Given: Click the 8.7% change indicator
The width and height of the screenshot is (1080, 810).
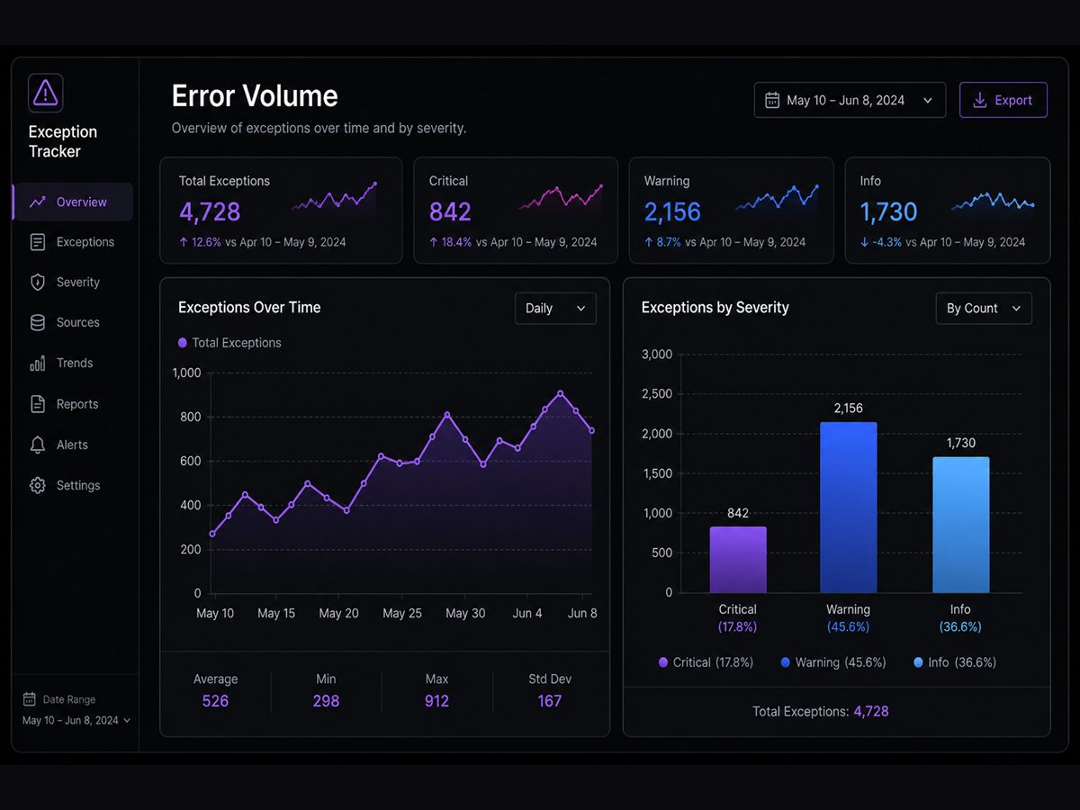Looking at the screenshot, I should pyautogui.click(x=662, y=242).
